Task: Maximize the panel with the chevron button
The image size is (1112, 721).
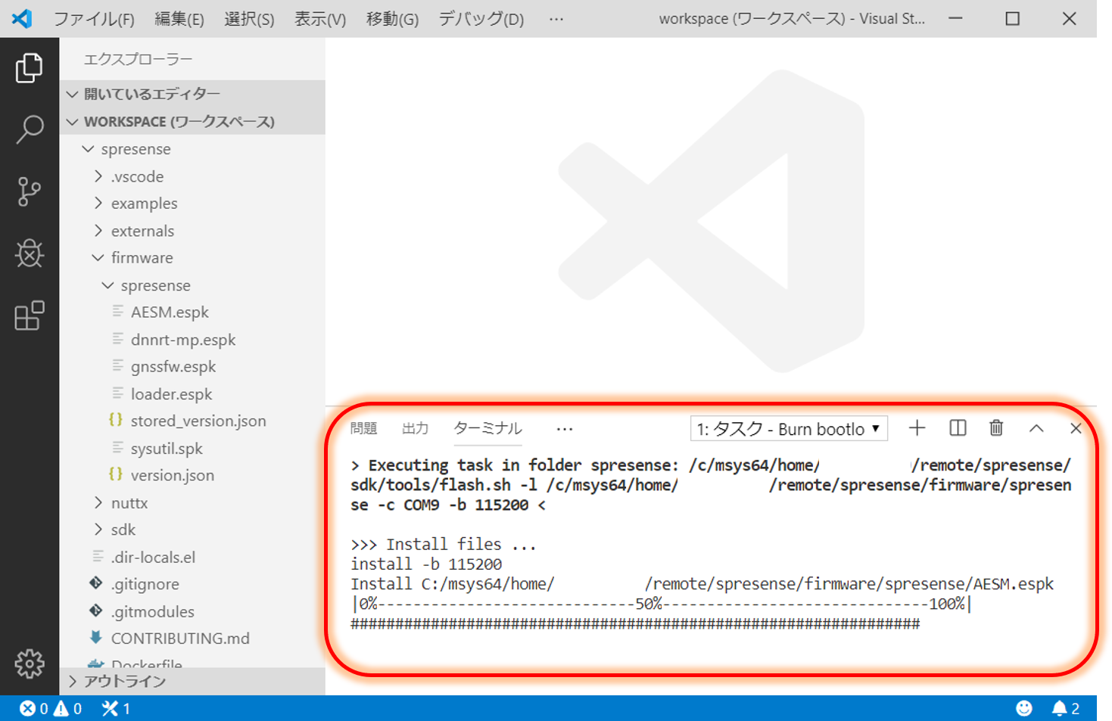Action: [x=1036, y=428]
